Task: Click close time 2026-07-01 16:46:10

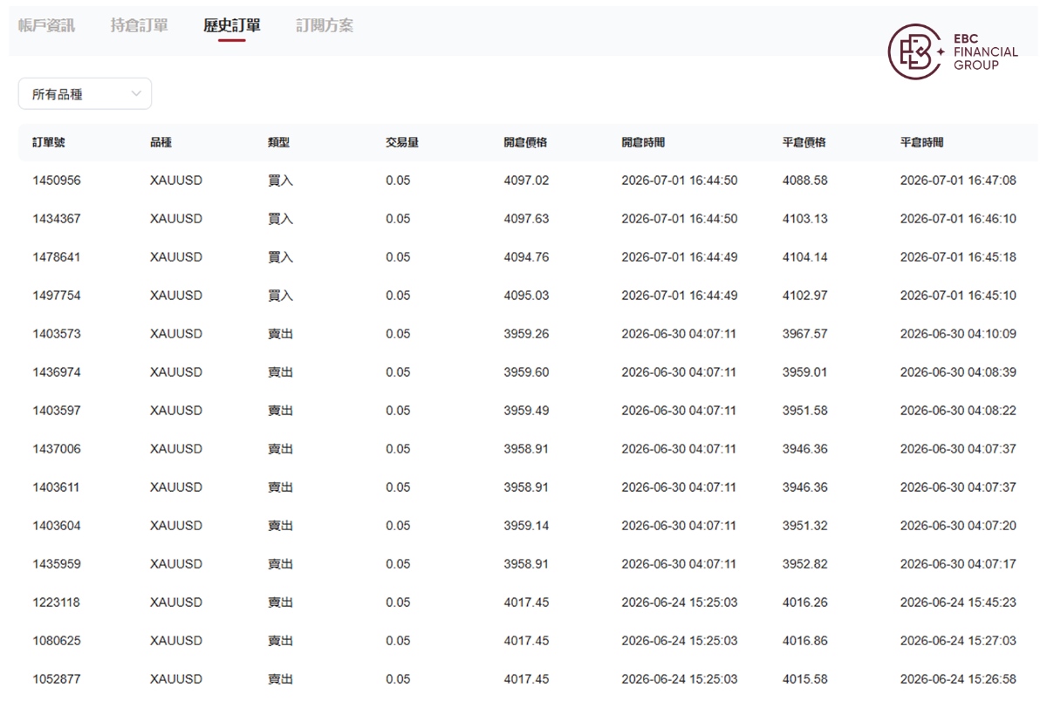Action: [958, 219]
